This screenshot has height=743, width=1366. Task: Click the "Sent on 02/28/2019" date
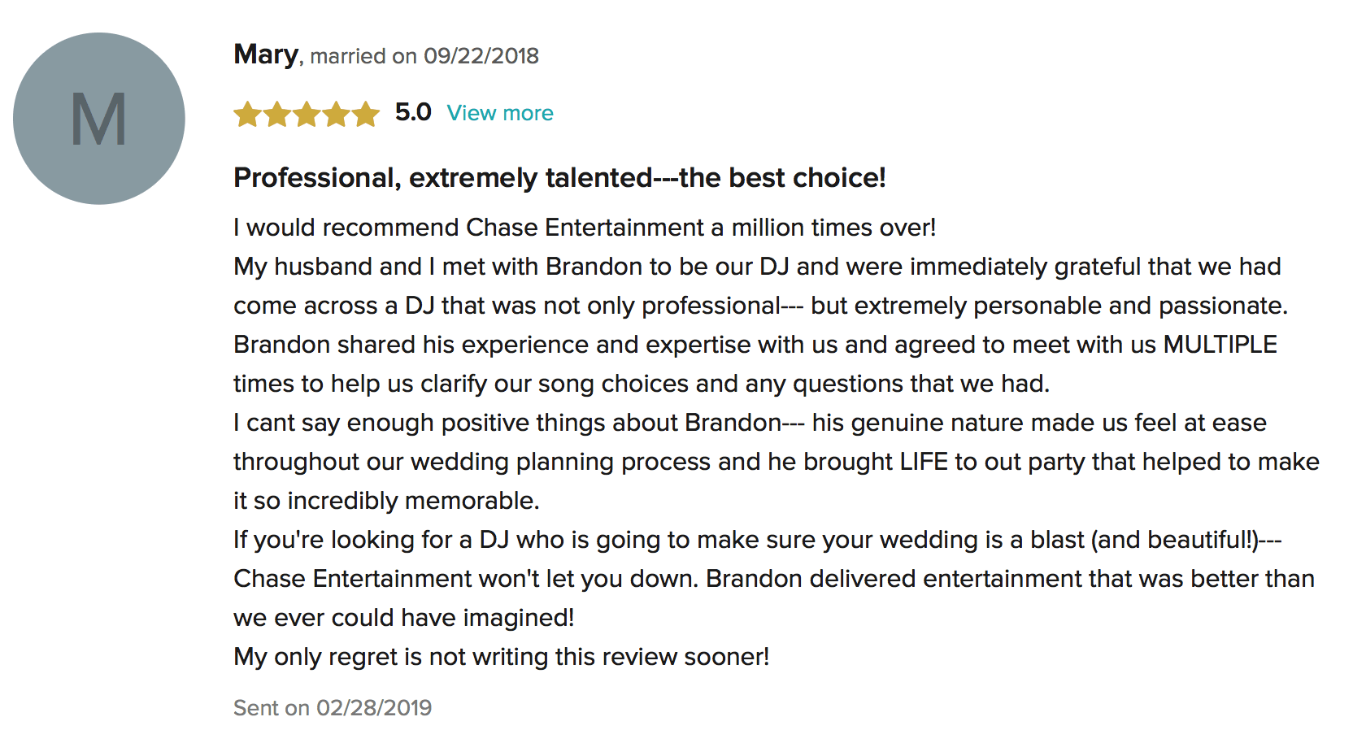pyautogui.click(x=333, y=708)
